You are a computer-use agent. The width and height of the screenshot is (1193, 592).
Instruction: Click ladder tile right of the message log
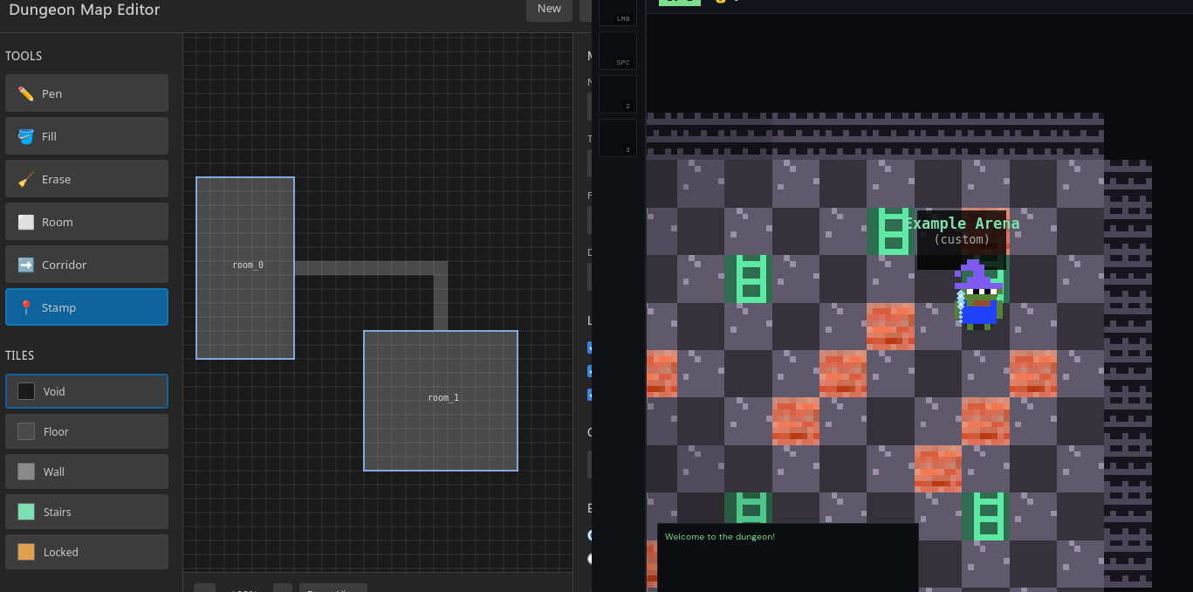click(985, 516)
